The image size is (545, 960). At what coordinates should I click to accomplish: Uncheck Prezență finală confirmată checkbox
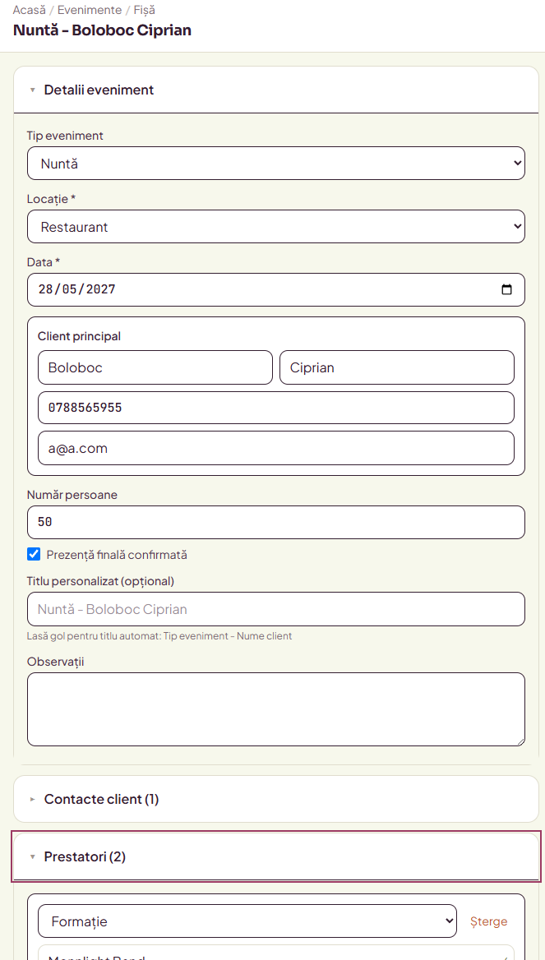click(34, 555)
